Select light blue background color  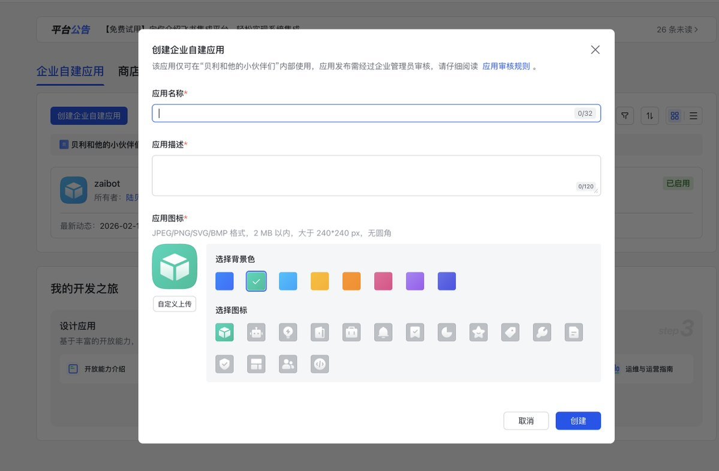(288, 281)
